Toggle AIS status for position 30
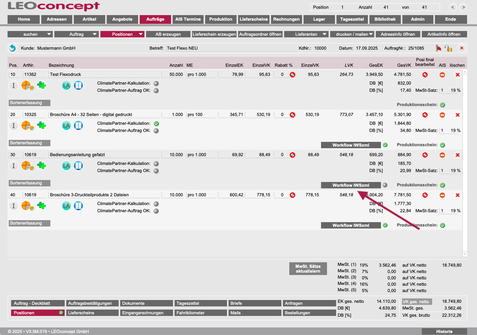This screenshot has height=335, width=477. click(x=442, y=155)
